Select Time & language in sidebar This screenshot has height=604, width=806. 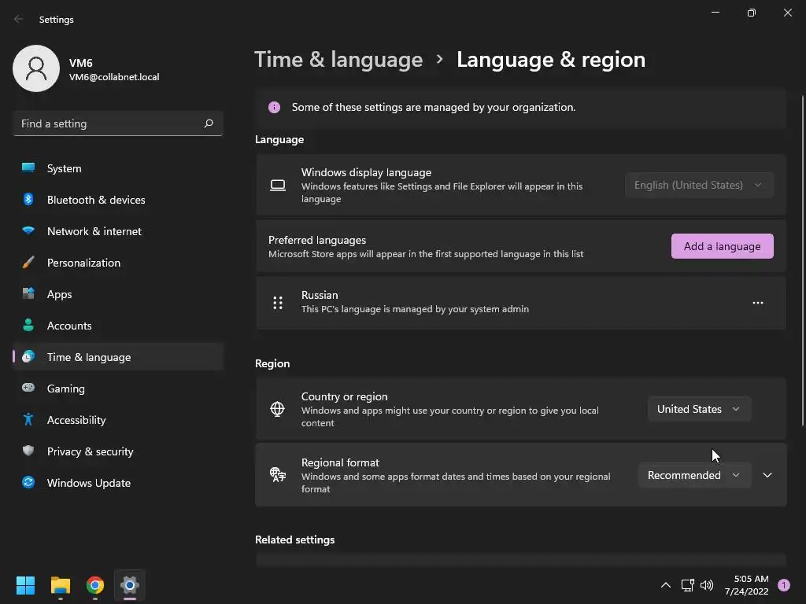coord(118,357)
